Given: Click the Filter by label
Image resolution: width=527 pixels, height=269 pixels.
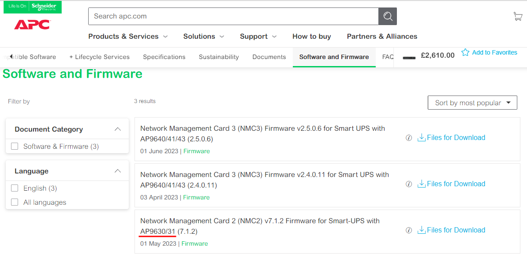Looking at the screenshot, I should click(19, 101).
